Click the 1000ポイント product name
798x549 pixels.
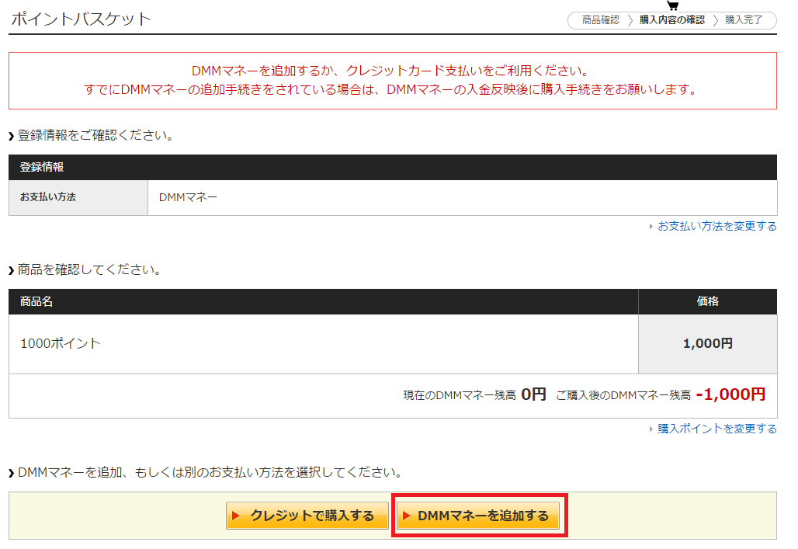61,343
